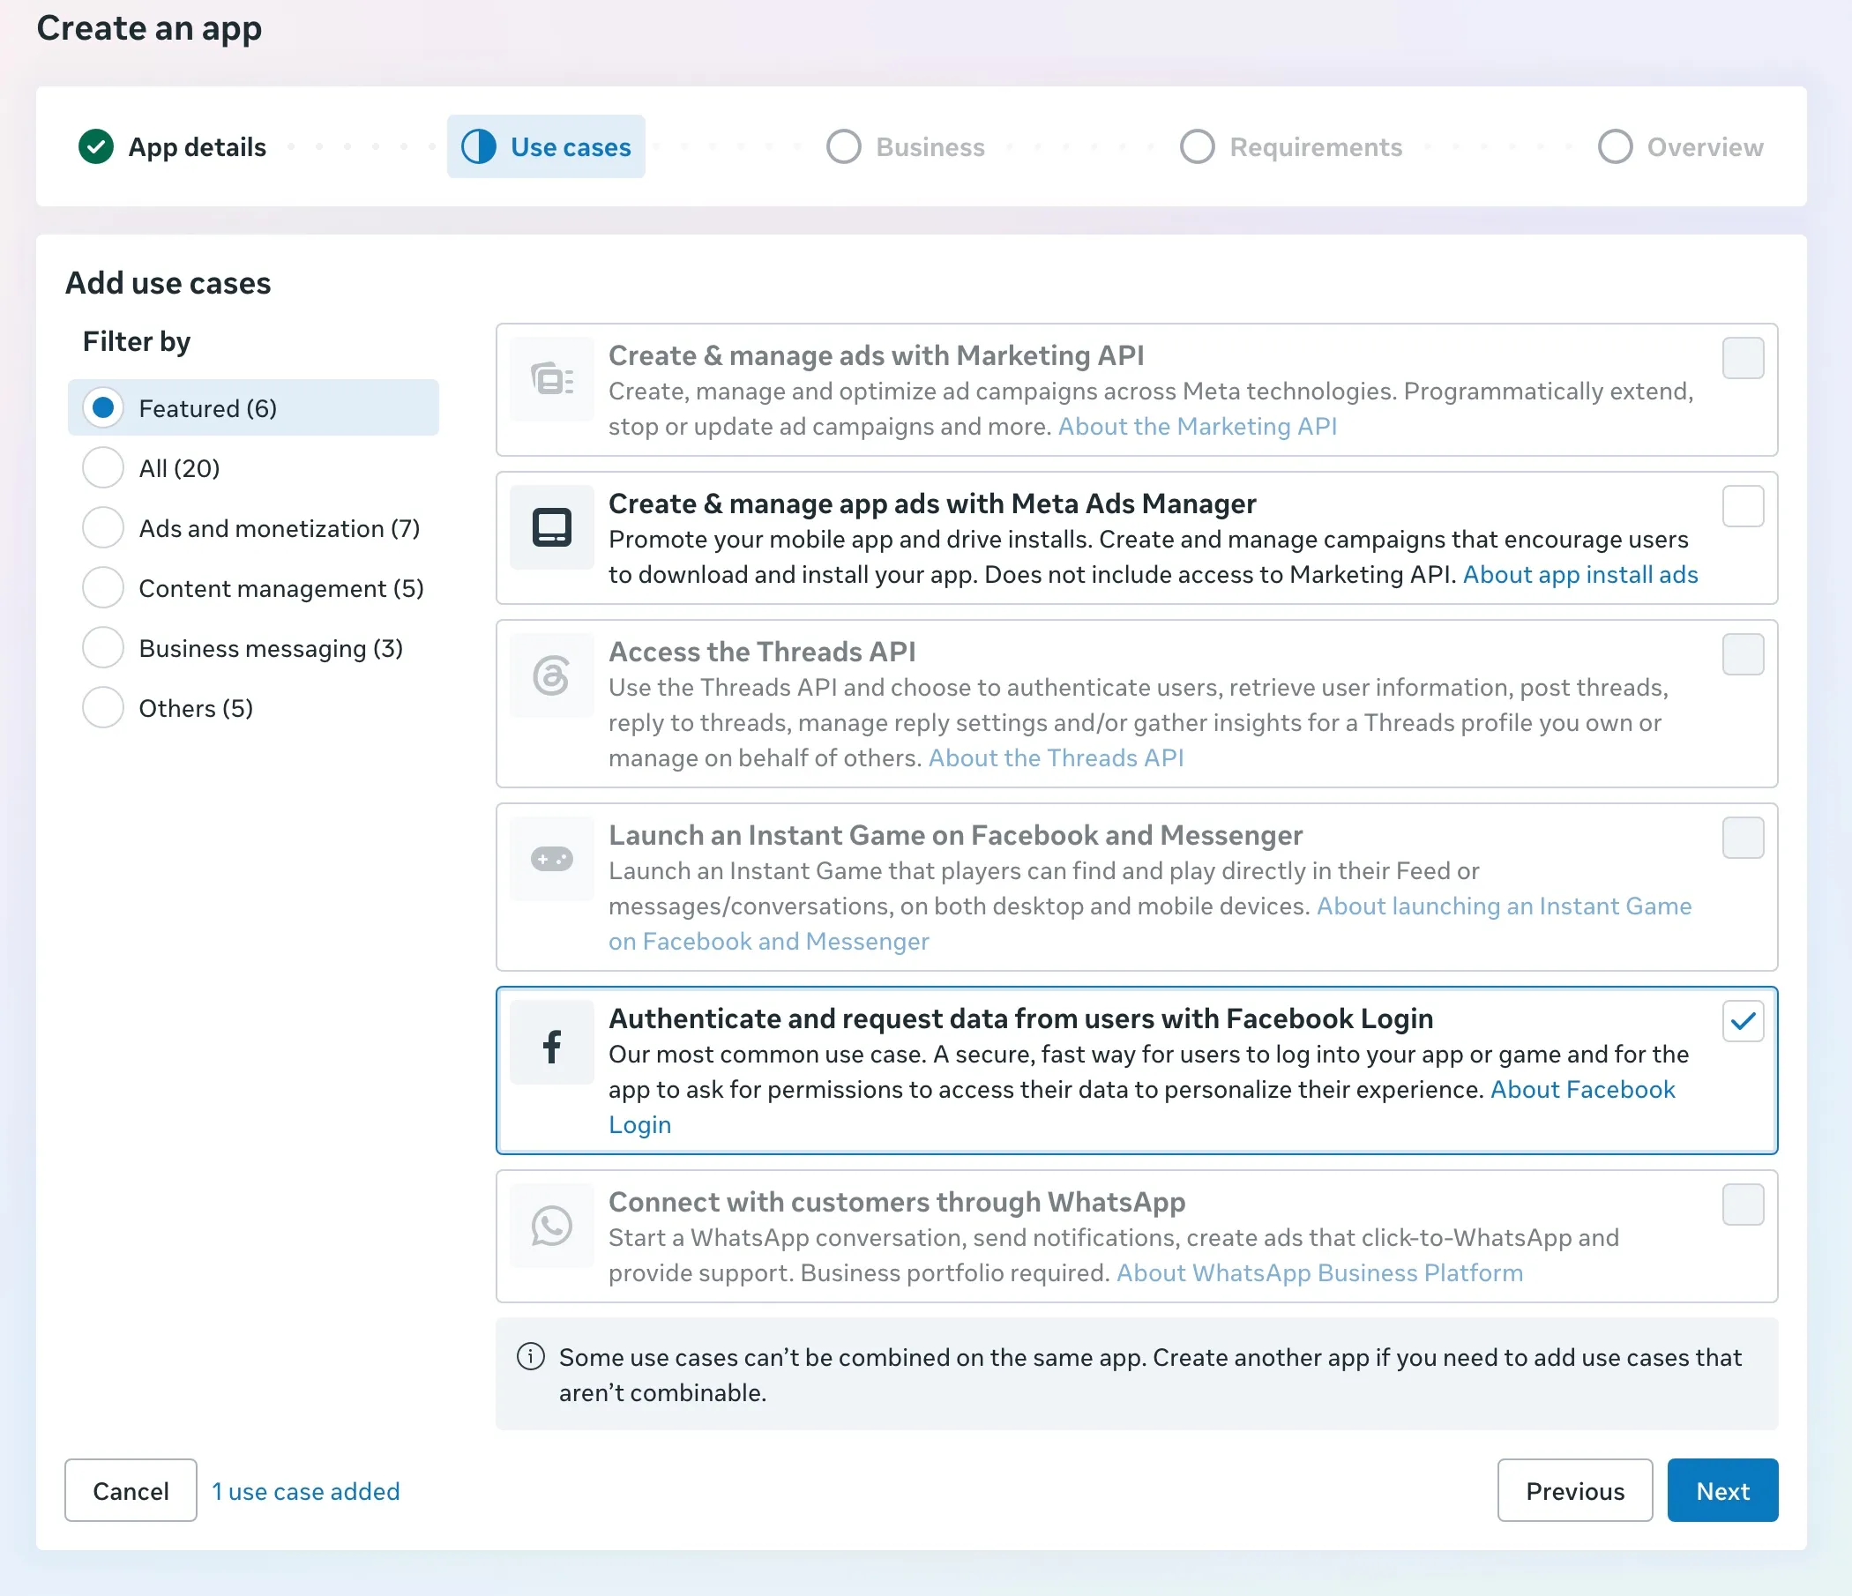Open About launching an Instant Game link
The width and height of the screenshot is (1852, 1596).
click(x=1505, y=906)
